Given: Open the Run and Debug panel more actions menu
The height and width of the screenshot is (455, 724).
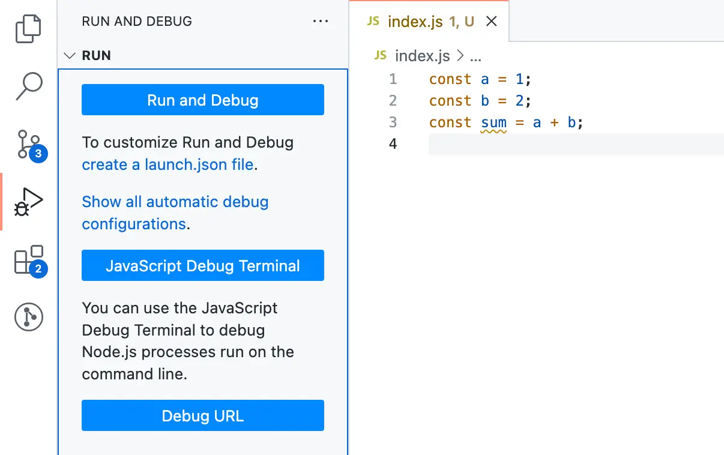Looking at the screenshot, I should coord(321,21).
